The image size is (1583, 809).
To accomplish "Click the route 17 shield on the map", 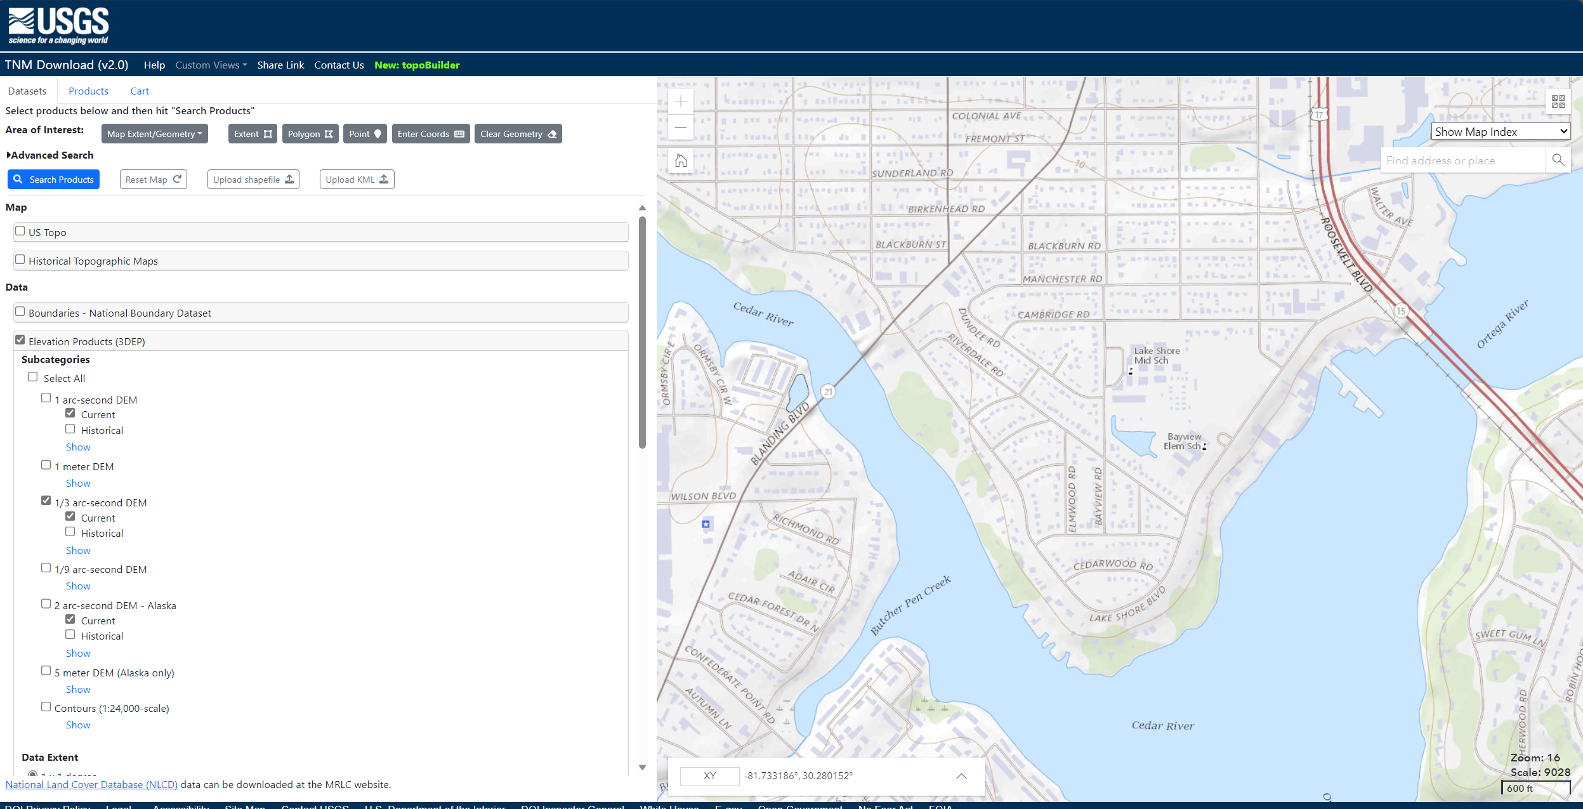I will click(x=1319, y=115).
